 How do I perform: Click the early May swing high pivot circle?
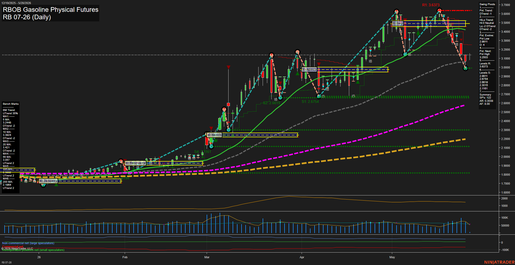[x=396, y=12]
